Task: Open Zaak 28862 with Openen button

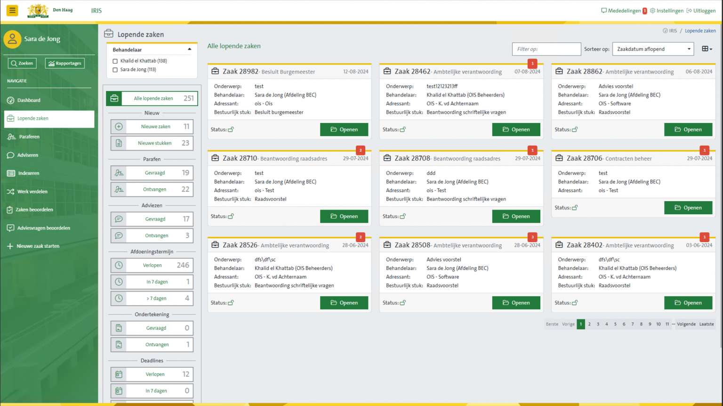Action: (x=688, y=130)
